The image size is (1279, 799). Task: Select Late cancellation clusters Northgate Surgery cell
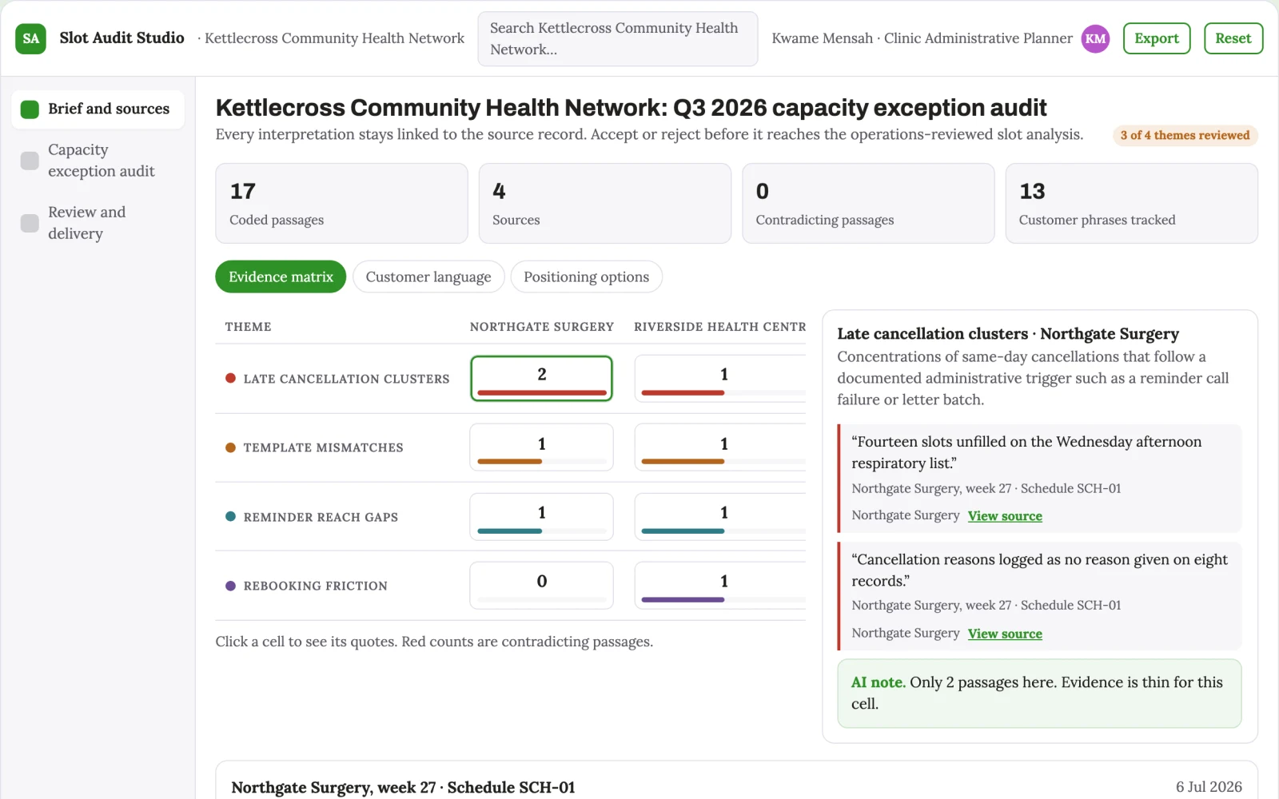point(541,378)
